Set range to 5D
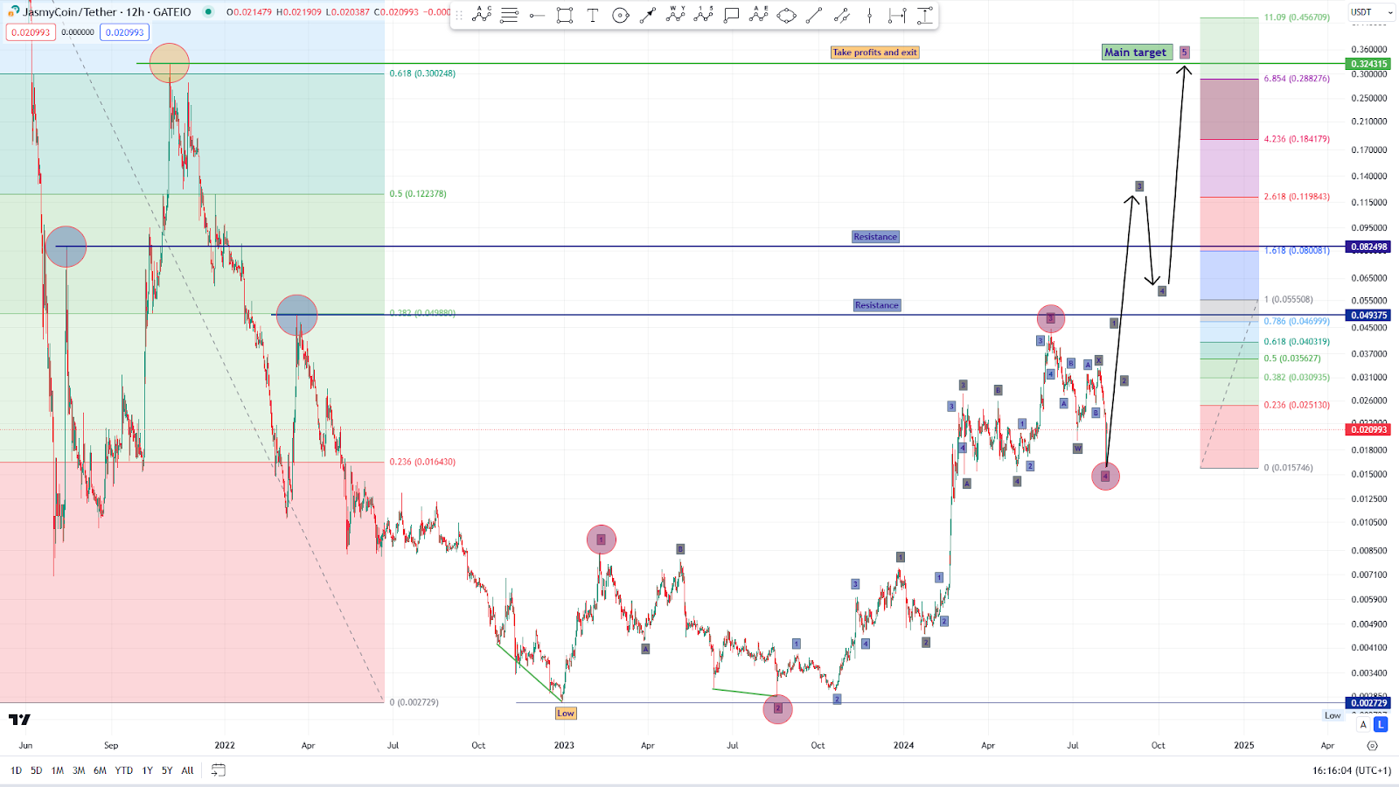Image resolution: width=1399 pixels, height=787 pixels. [37, 770]
